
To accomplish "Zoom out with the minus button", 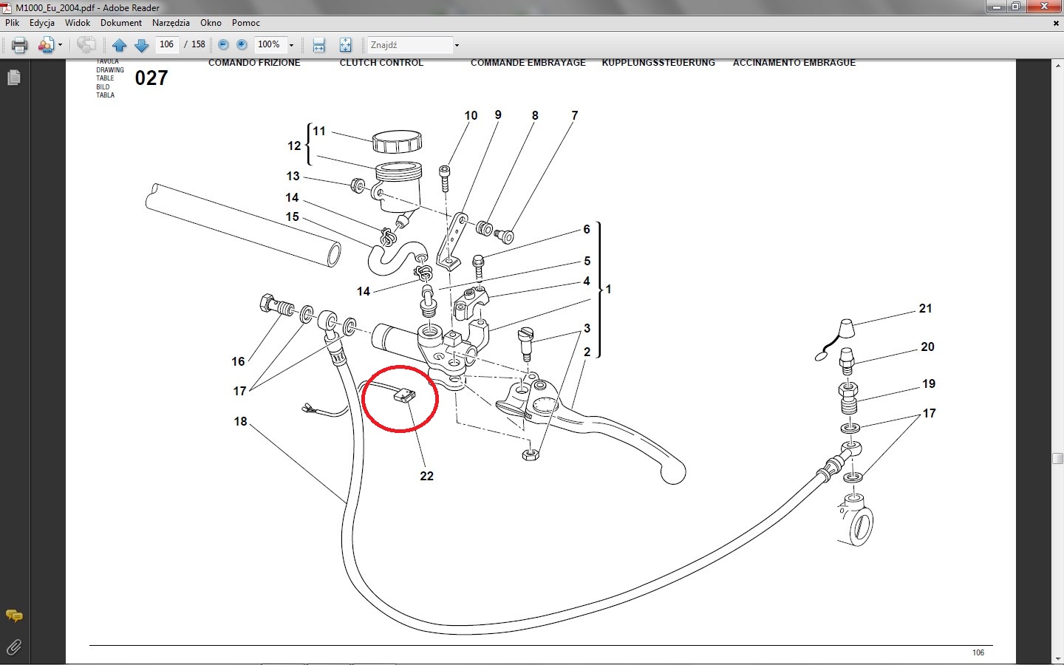I will pos(223,44).
